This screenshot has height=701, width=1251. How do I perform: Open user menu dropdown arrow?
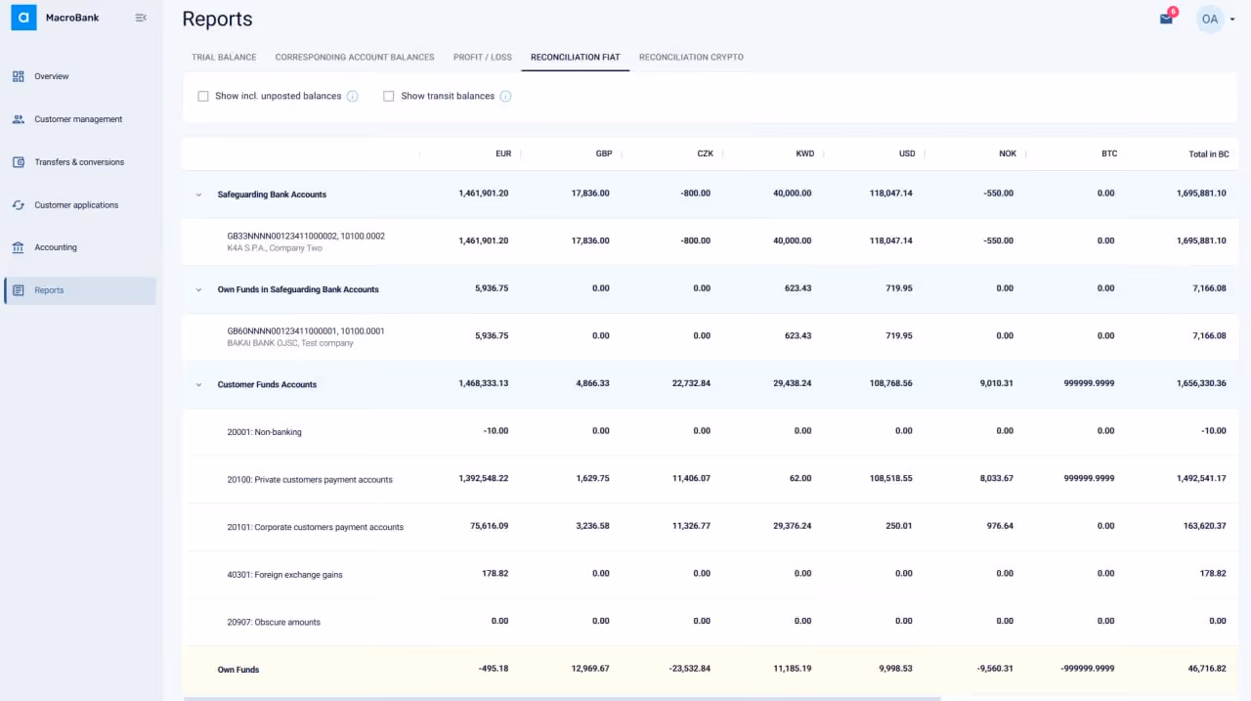[1232, 20]
